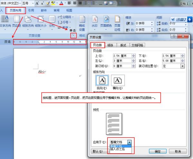Open the 分栏 columns ribbon button
Screen dimensions: 193x159
52,22
